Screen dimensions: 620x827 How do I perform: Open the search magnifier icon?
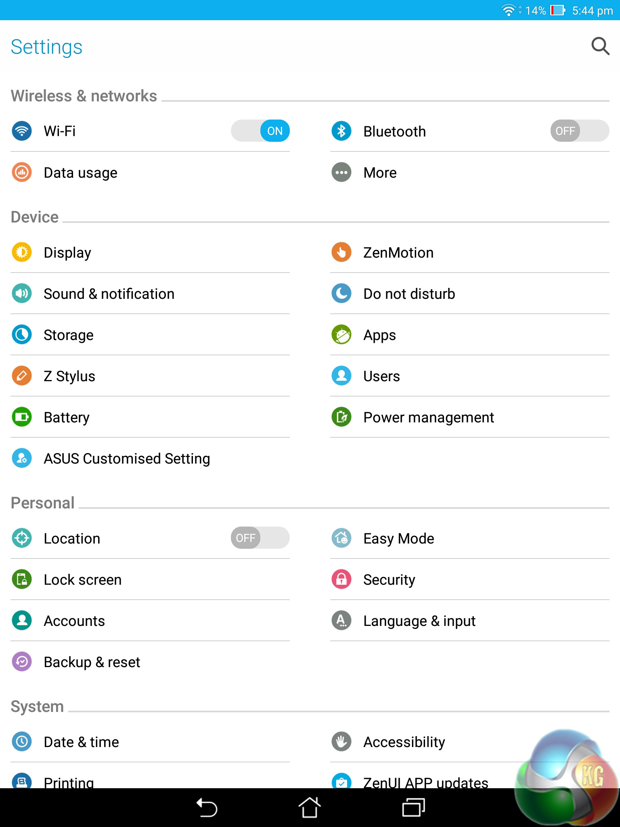pyautogui.click(x=600, y=46)
